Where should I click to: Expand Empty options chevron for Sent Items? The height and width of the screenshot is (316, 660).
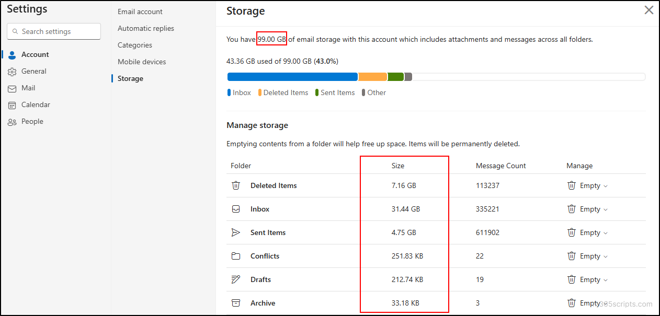point(606,233)
